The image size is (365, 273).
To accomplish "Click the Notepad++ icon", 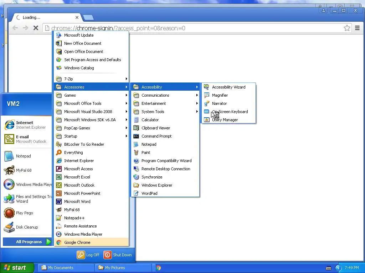I will (59, 218).
